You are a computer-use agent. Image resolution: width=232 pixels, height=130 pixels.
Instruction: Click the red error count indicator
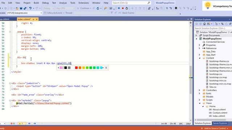pyautogui.click(x=13, y=123)
